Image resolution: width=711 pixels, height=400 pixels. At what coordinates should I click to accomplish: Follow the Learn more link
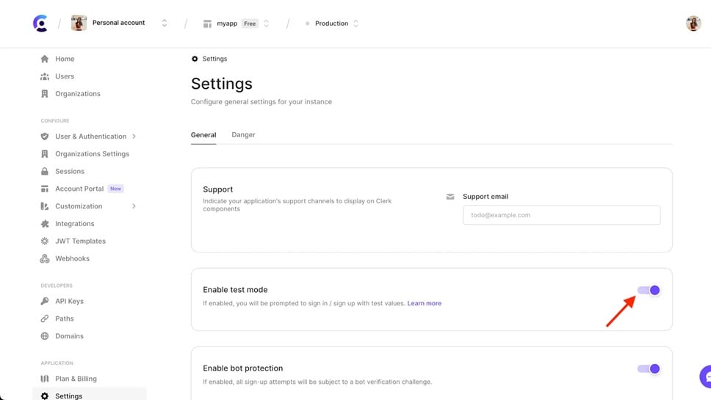point(424,304)
